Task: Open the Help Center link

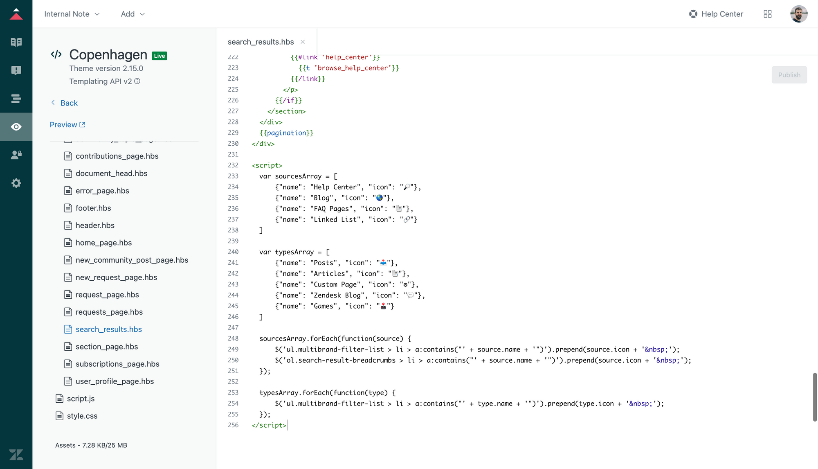Action: click(x=716, y=14)
